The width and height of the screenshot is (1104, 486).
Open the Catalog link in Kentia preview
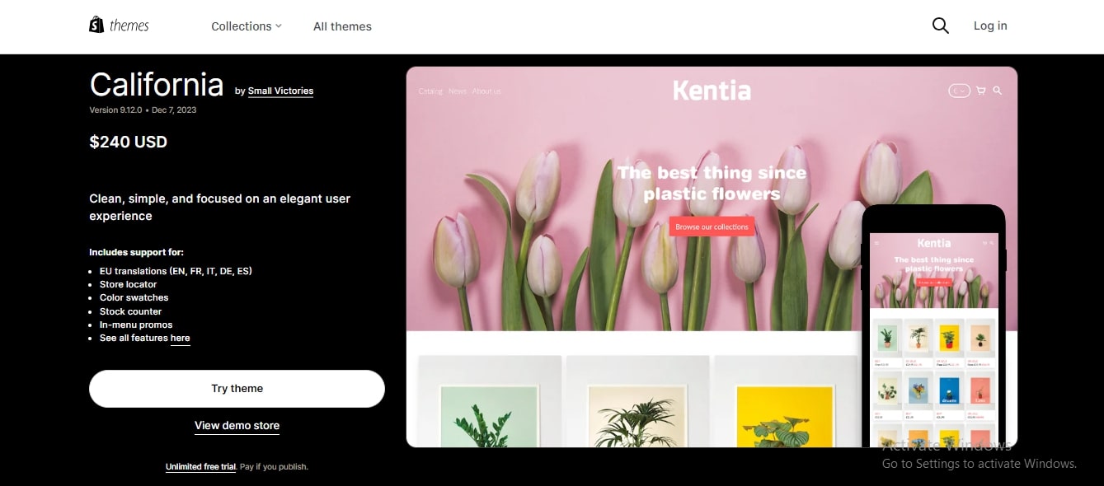430,91
